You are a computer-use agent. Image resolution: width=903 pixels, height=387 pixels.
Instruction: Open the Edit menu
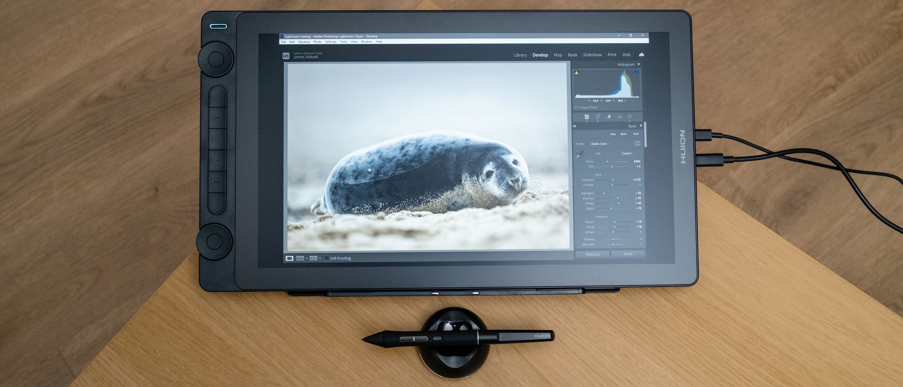pyautogui.click(x=292, y=42)
